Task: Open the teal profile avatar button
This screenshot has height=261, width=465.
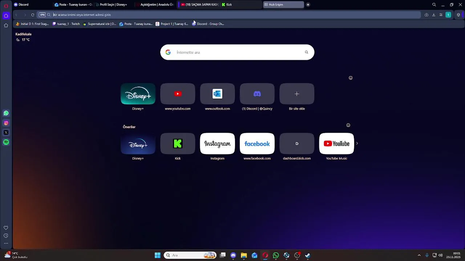Action: tap(449, 15)
